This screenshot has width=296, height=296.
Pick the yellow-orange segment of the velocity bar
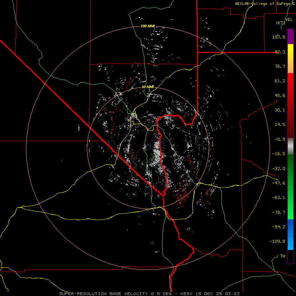[x=290, y=59]
